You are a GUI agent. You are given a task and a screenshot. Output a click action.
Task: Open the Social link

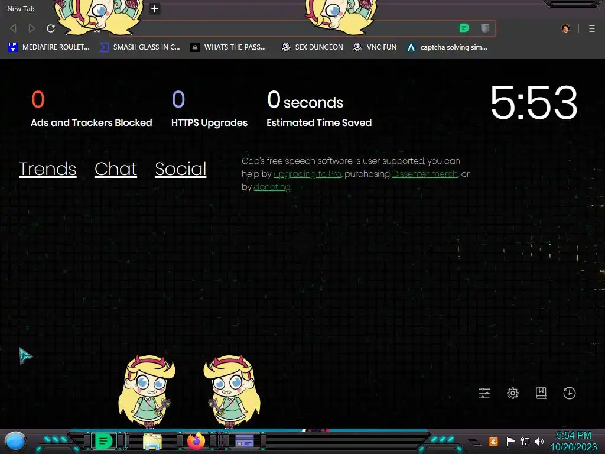[x=181, y=169]
